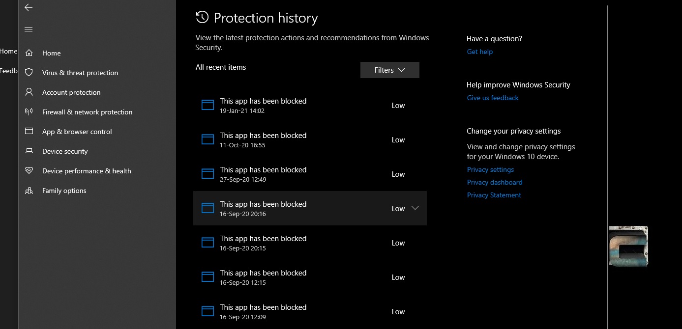Open the Privacy dashboard link

point(495,182)
